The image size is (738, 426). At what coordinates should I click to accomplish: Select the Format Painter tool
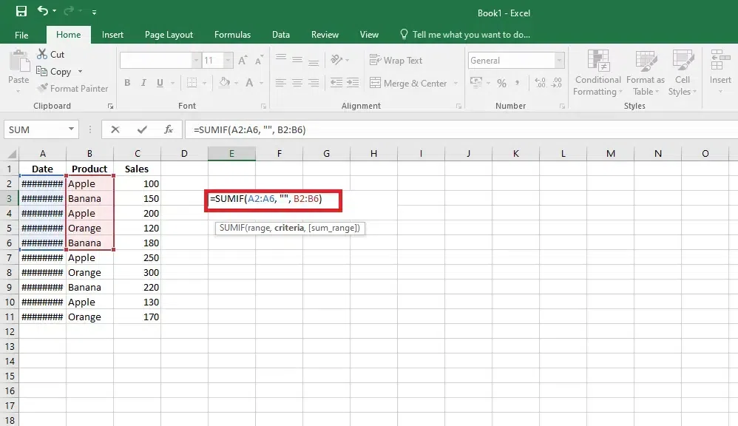[73, 89]
